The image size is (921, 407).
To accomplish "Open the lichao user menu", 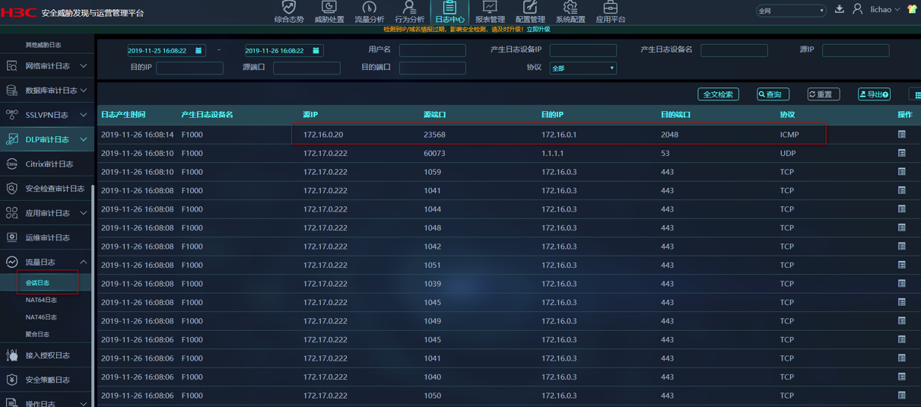I will [884, 10].
